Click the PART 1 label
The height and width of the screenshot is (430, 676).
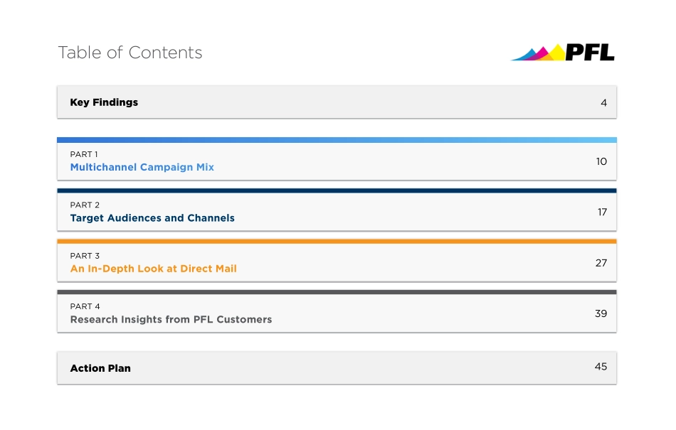[84, 154]
